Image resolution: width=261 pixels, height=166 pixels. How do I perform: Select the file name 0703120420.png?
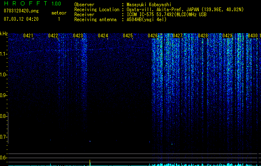21,11
